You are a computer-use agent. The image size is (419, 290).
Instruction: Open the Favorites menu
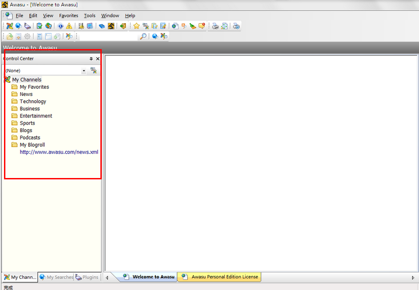[x=68, y=16]
